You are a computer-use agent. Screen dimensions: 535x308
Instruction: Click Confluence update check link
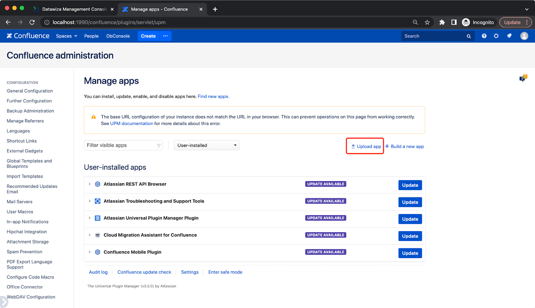click(144, 272)
